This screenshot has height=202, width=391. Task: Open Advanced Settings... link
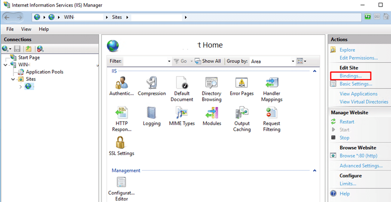pos(361,165)
